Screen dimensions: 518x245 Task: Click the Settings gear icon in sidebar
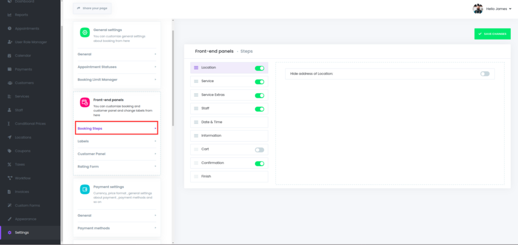(x=10, y=232)
